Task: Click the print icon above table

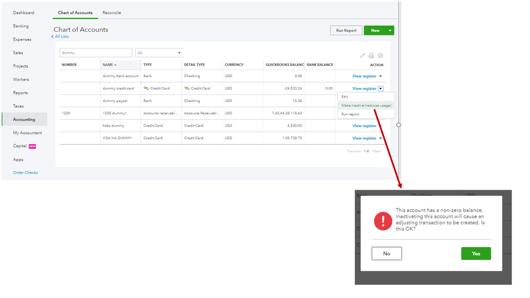Action: [371, 55]
